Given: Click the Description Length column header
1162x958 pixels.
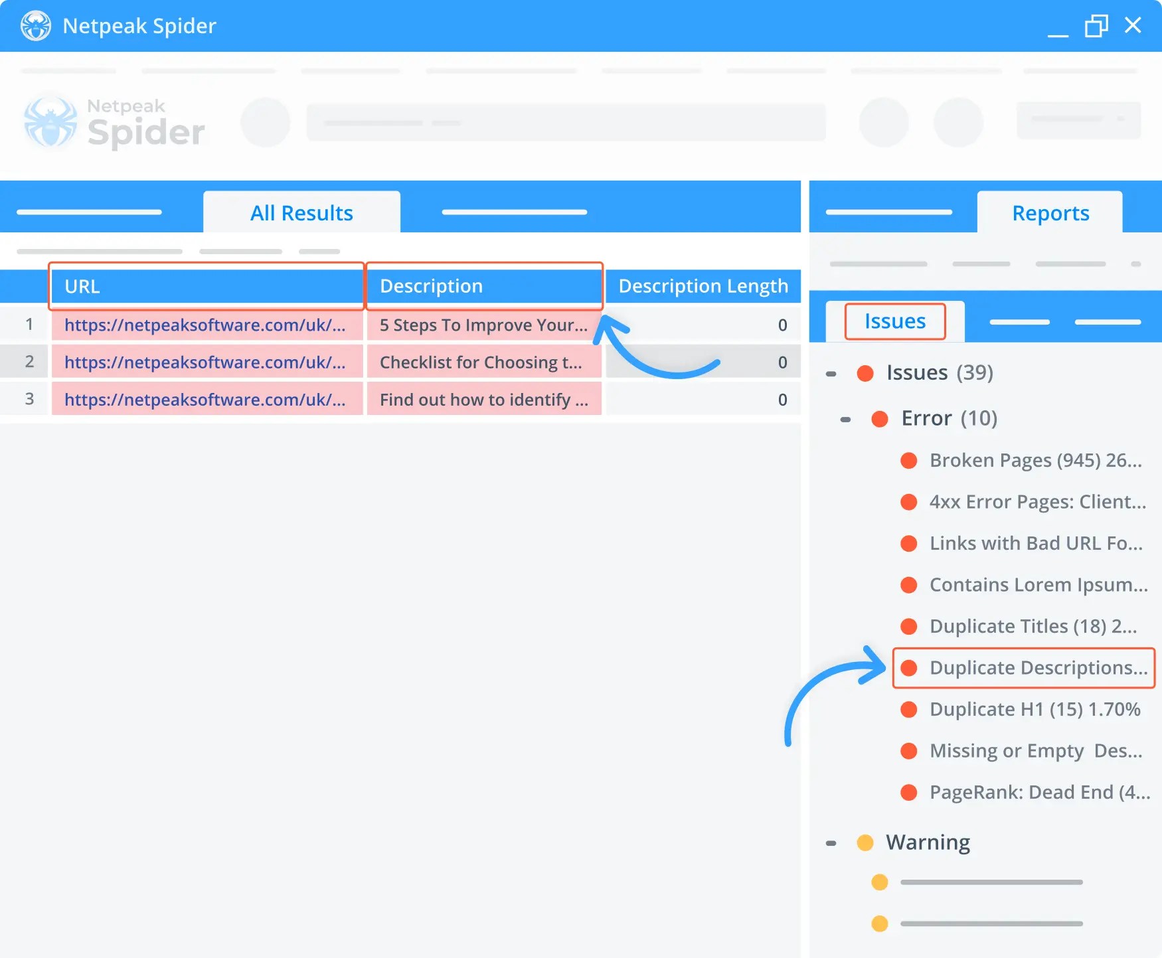Looking at the screenshot, I should [702, 286].
